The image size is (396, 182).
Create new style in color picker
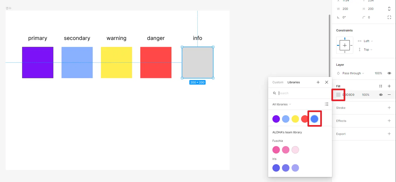click(x=318, y=82)
